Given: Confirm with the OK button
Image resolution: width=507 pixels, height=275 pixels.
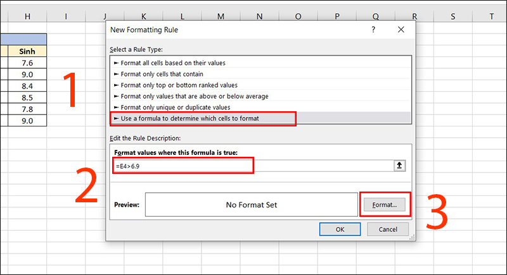Looking at the screenshot, I should point(340,229).
